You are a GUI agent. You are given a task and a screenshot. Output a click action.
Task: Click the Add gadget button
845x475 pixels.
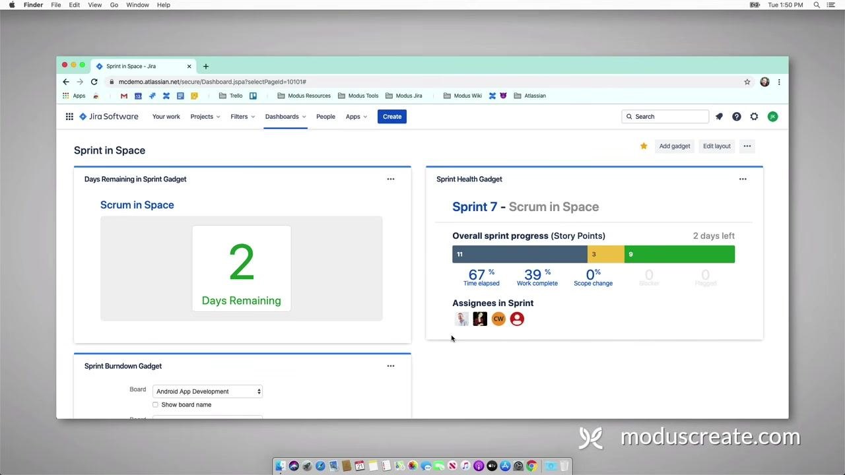coord(675,146)
